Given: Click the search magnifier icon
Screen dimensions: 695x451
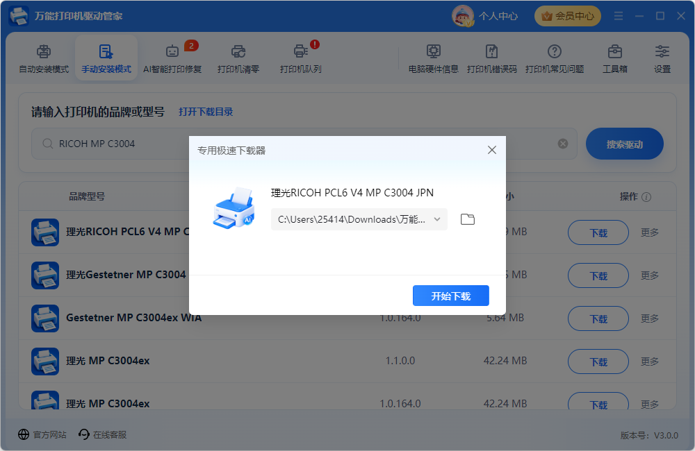Looking at the screenshot, I should [47, 144].
